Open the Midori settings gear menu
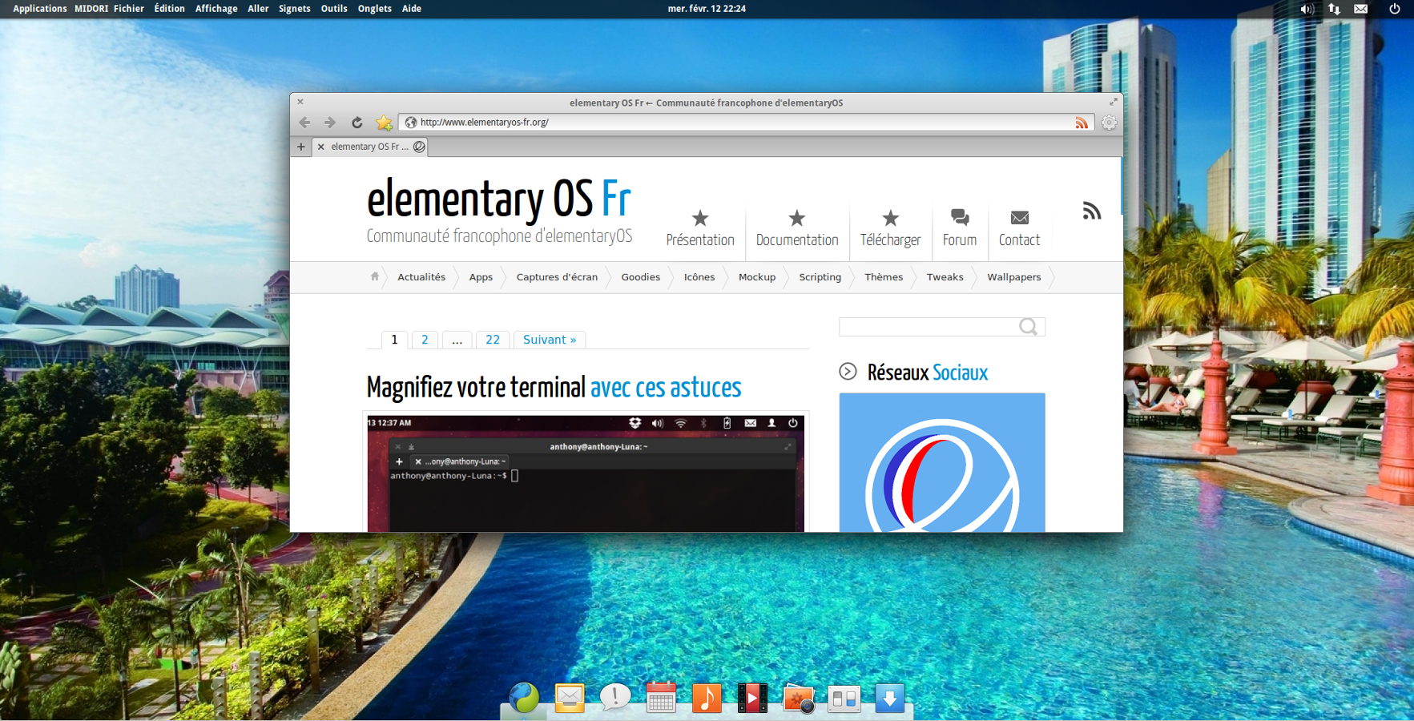This screenshot has height=721, width=1414. [x=1109, y=123]
